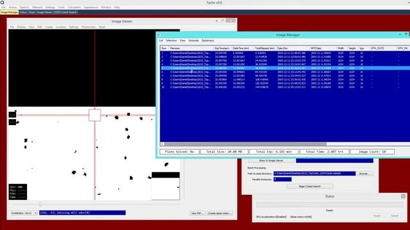
Task: Click the image slider handle below the viewer
Action: [x=40, y=204]
